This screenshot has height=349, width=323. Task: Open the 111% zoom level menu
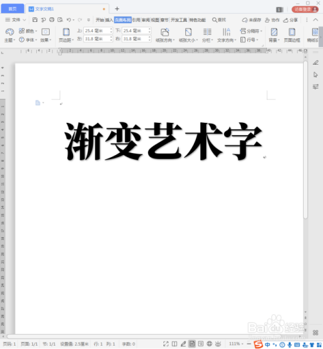236,344
